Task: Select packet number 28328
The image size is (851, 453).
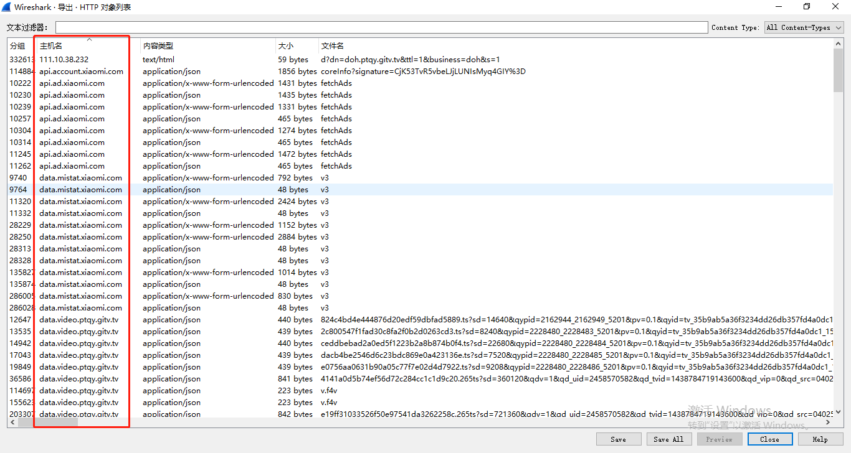Action: (21, 261)
